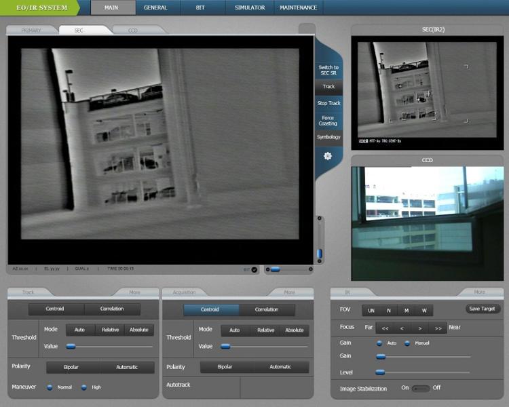Click the BIT status checkmark icon
Image resolution: width=509 pixels, height=407 pixels.
pos(254,269)
